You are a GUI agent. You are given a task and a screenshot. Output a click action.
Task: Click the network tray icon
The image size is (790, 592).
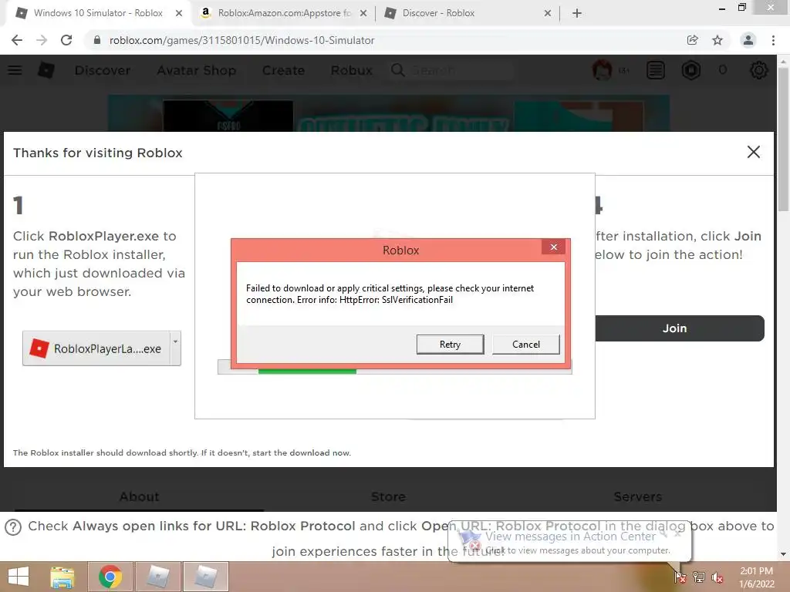coord(699,577)
